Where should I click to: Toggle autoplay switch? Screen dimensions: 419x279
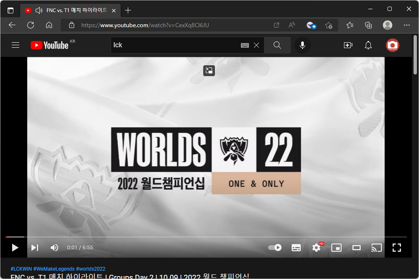(275, 248)
